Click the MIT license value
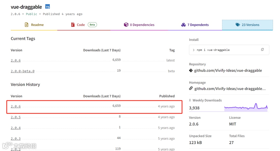The image size is (280, 151). (233, 124)
